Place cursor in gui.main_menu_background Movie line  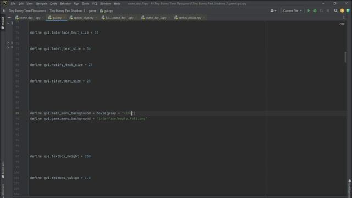82,113
